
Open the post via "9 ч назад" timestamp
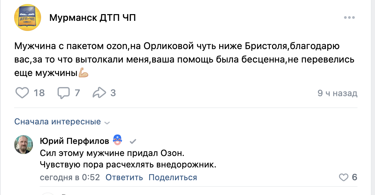click(337, 93)
